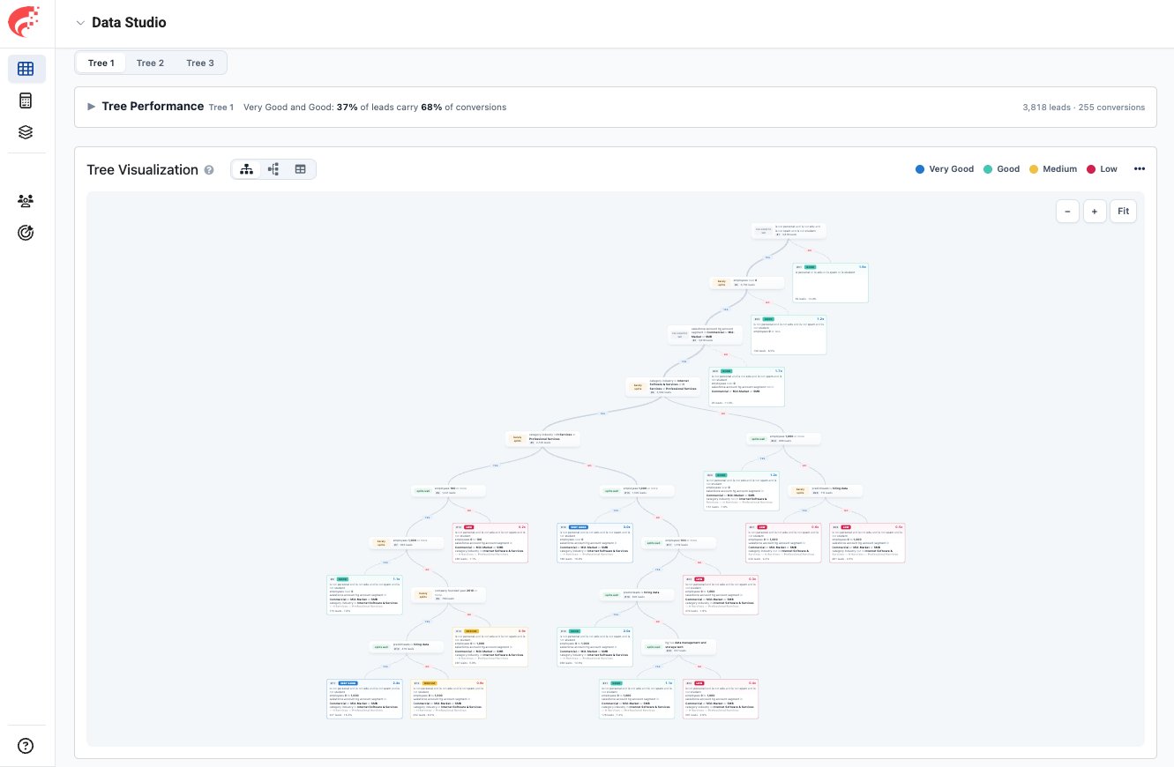Click the '3,818 leads · 255 conversions' text

(x=1083, y=108)
